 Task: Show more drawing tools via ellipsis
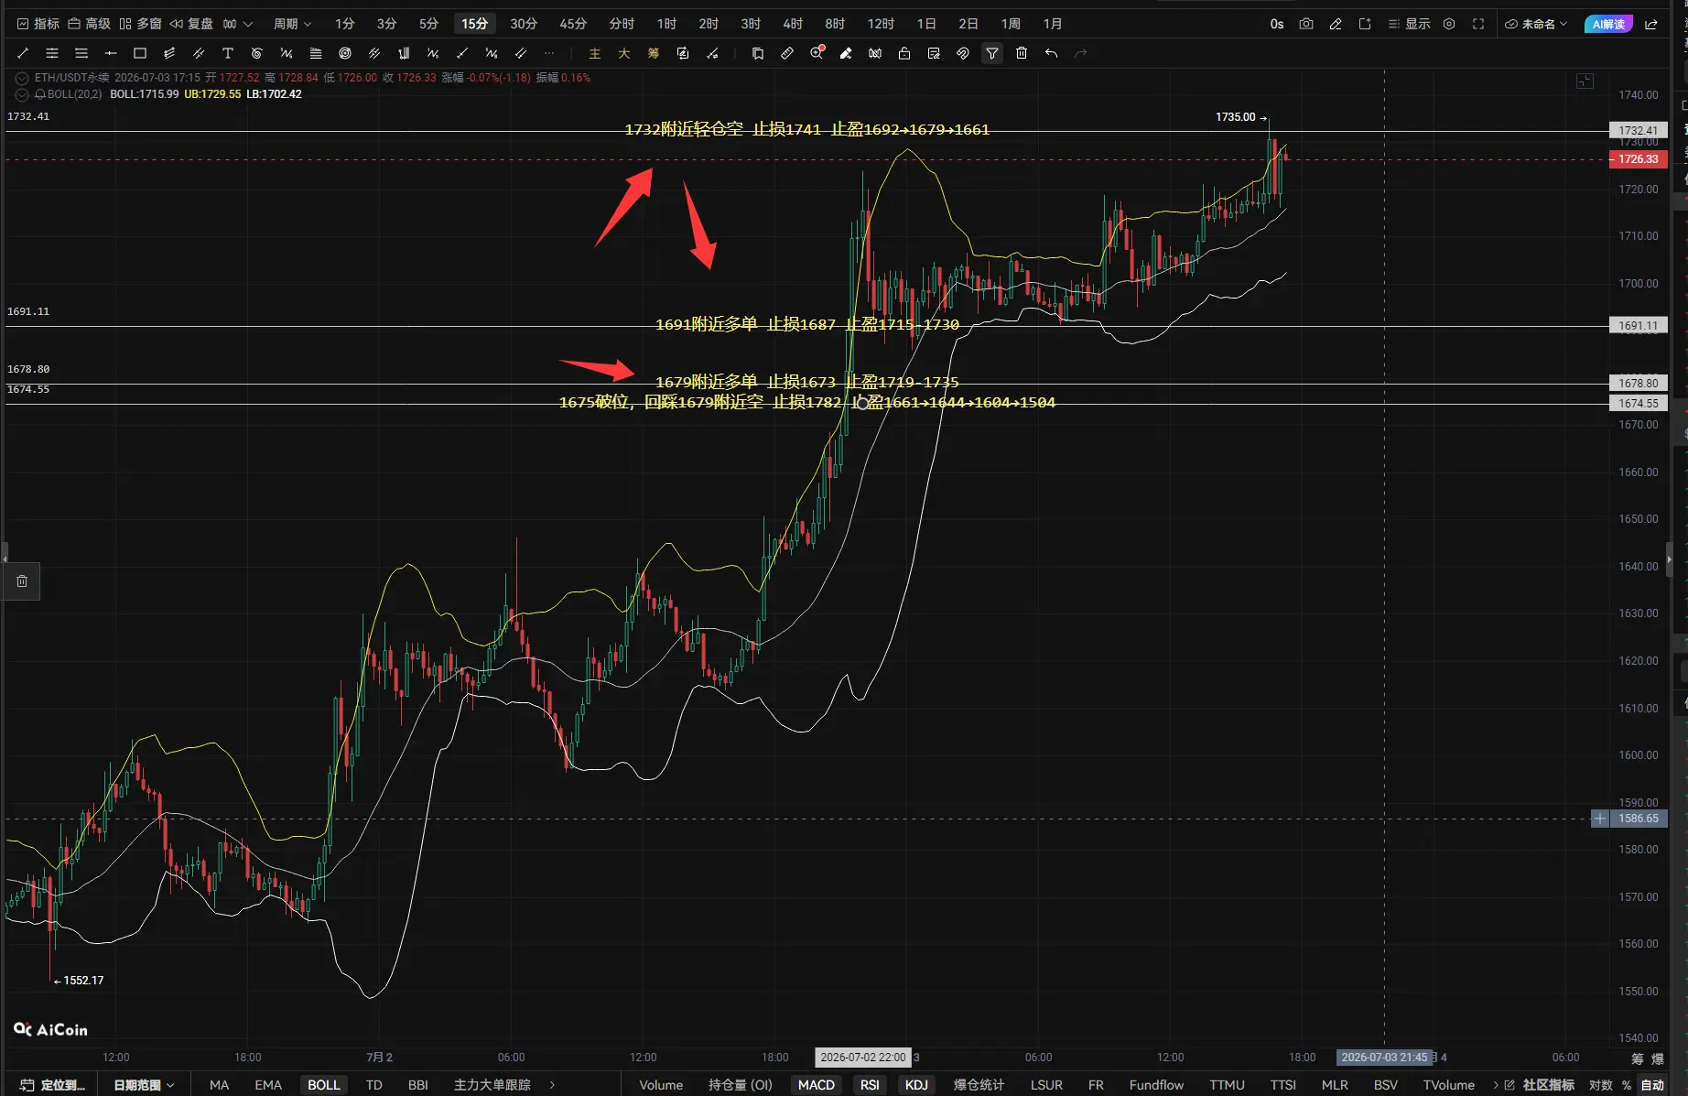[550, 53]
